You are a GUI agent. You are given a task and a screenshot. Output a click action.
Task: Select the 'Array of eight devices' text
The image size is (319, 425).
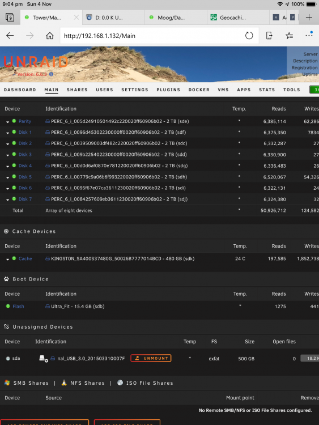(x=69, y=210)
